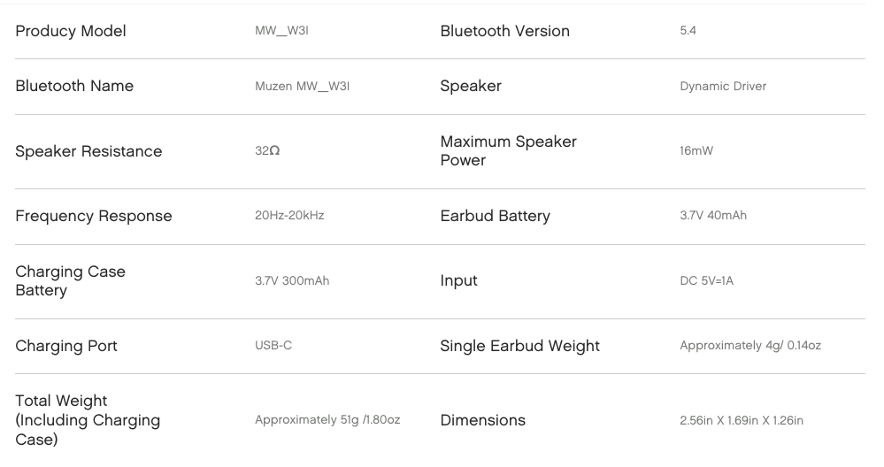The height and width of the screenshot is (467, 884).
Task: Click the Dynamic Driver speaker value
Action: tap(723, 86)
